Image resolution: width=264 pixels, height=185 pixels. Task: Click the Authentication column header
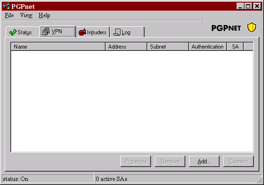pyautogui.click(x=208, y=47)
